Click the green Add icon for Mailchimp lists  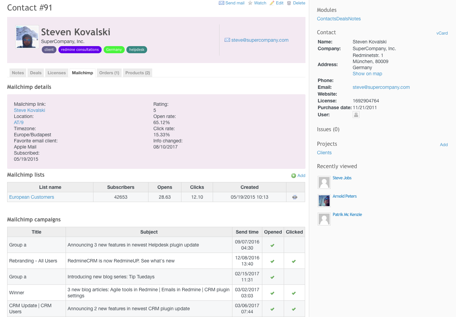point(294,176)
